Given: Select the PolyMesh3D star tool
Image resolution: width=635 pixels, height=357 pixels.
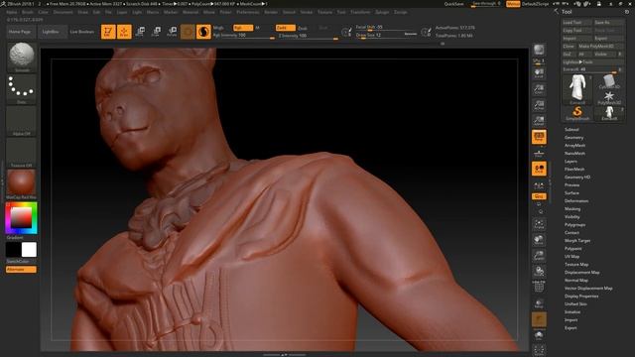Looking at the screenshot, I should (609, 97).
